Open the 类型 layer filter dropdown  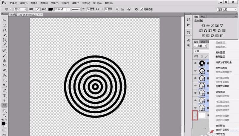point(200,46)
